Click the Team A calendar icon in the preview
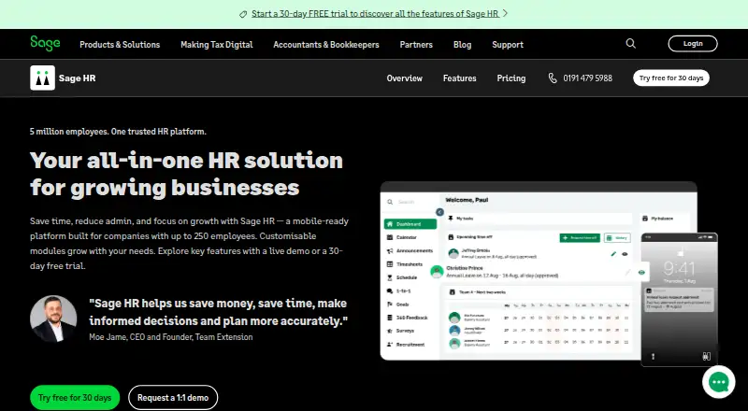This screenshot has width=748, height=411. (453, 291)
